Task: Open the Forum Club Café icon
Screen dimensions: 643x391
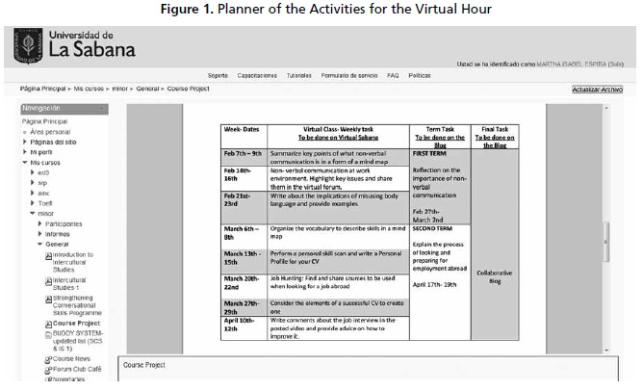Action: [x=48, y=369]
